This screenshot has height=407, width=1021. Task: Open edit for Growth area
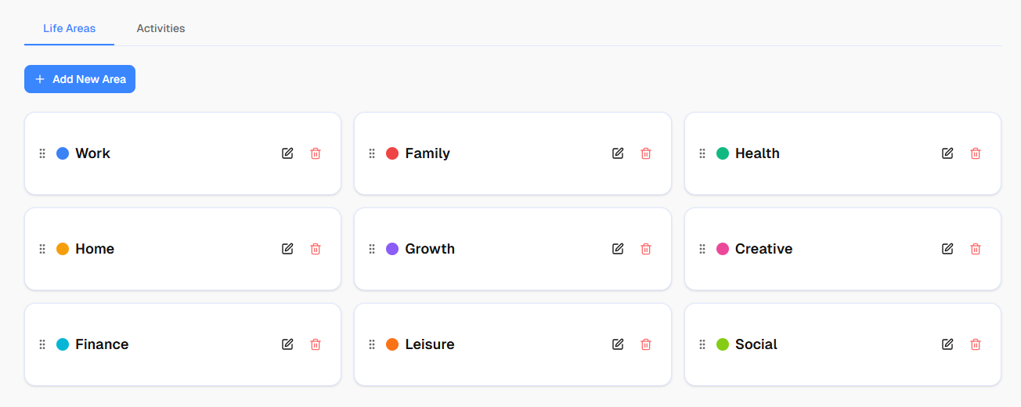(x=618, y=249)
